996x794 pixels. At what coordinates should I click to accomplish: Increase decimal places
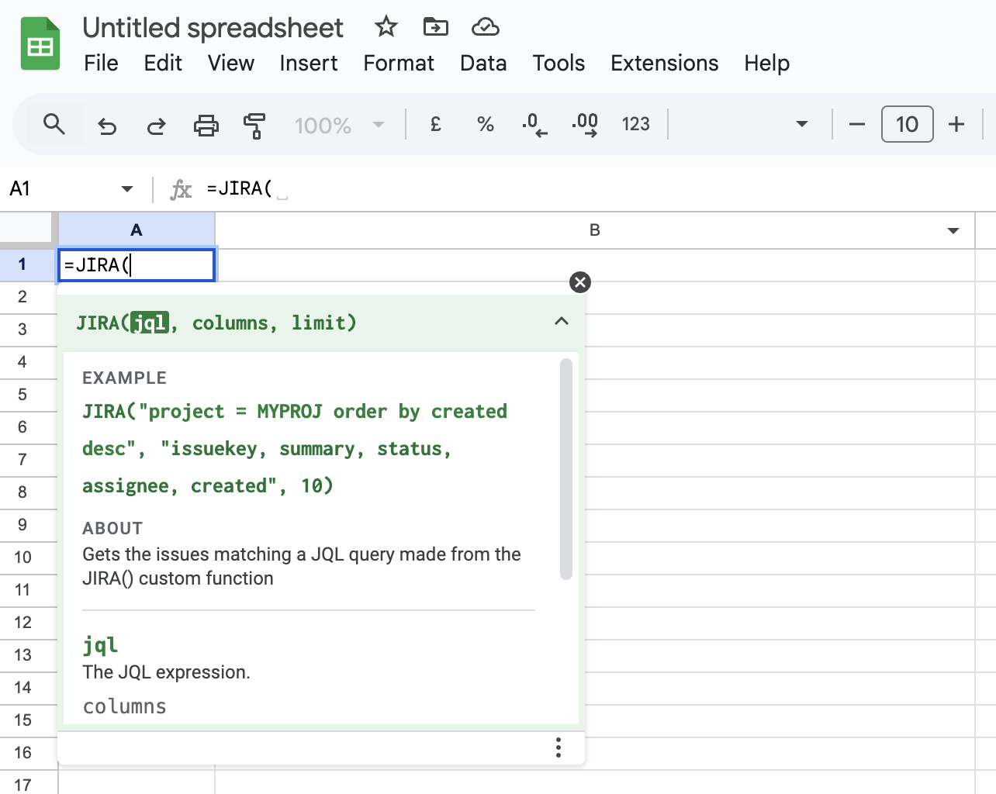tap(585, 124)
